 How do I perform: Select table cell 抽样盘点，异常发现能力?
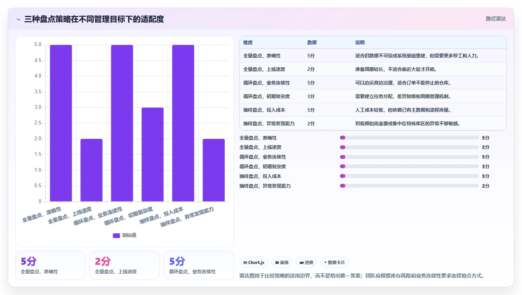(269, 124)
